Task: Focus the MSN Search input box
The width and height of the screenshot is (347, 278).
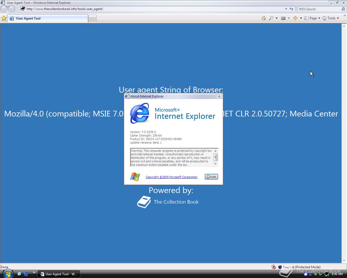Action: (x=319, y=9)
